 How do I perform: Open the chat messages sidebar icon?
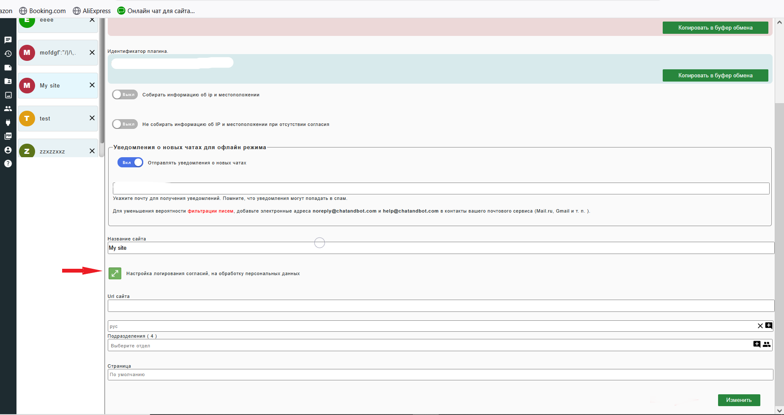(8, 40)
